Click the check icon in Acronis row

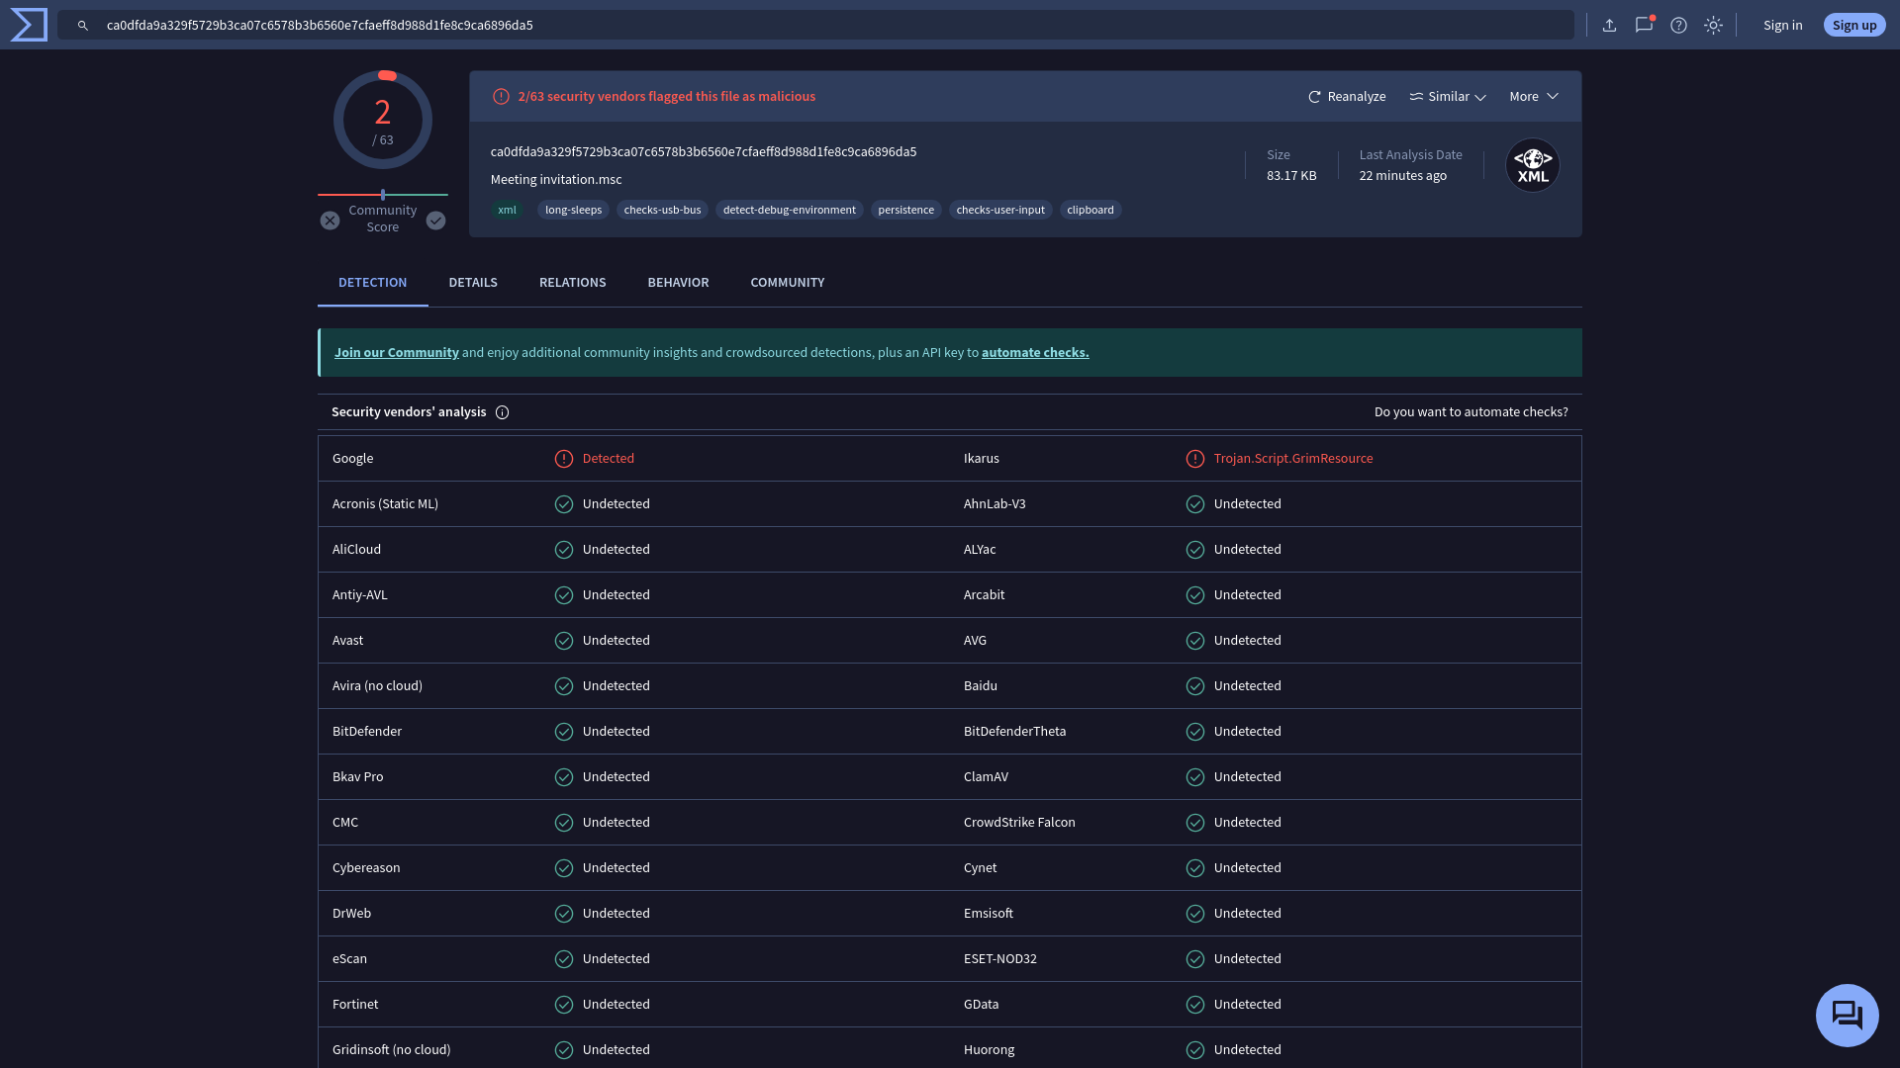564,504
